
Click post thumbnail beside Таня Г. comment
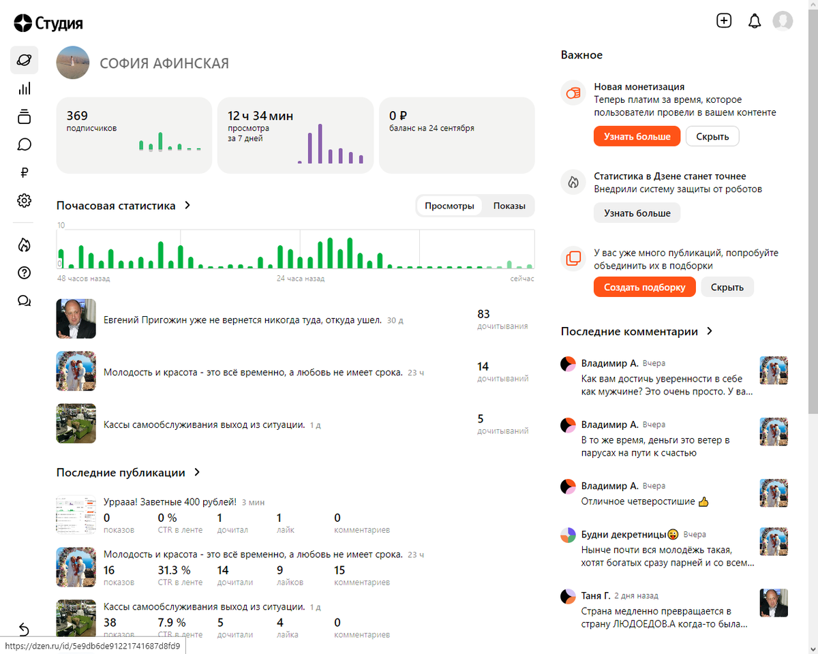click(x=774, y=603)
